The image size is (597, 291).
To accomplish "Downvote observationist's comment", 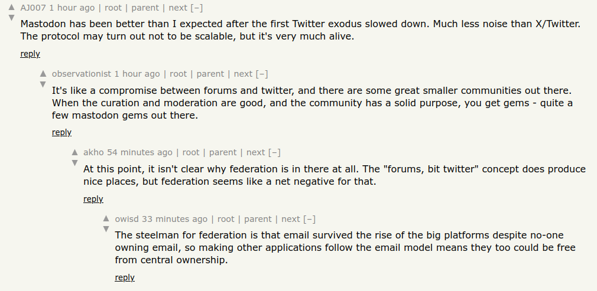I will pos(43,84).
